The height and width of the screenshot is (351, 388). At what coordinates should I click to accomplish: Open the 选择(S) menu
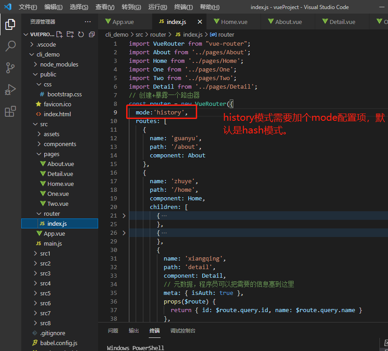[79, 7]
